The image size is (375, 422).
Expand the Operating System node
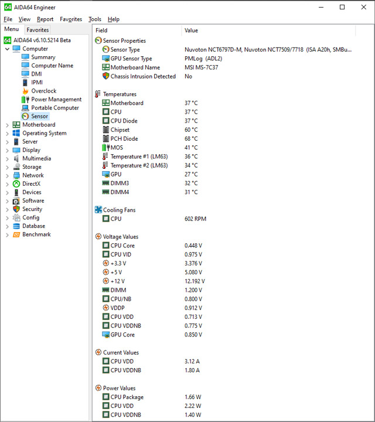coord(7,133)
